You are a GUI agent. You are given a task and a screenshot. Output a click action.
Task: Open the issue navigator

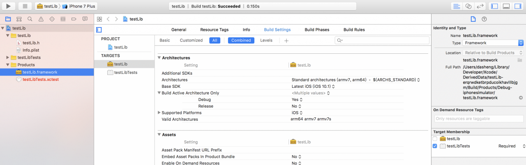coord(41,19)
